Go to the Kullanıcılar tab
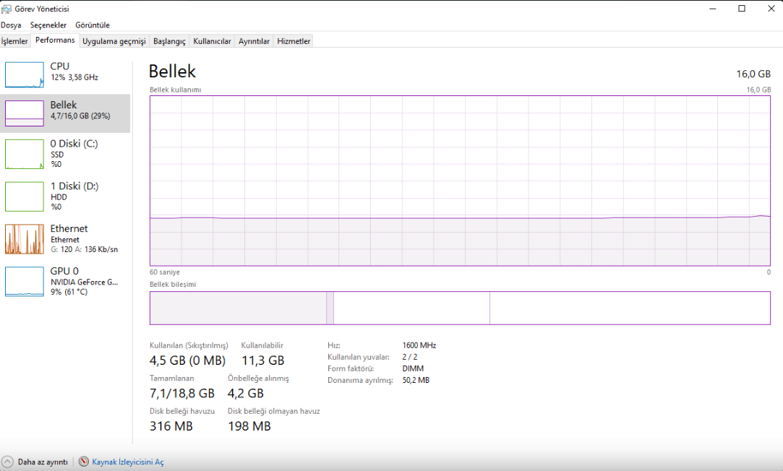The height and width of the screenshot is (471, 783). pyautogui.click(x=213, y=41)
